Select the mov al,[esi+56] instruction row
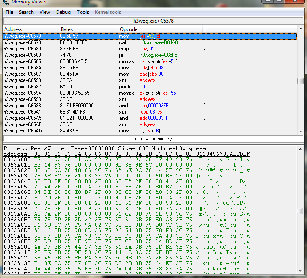This screenshot has height=278, width=307. pos(105,131)
